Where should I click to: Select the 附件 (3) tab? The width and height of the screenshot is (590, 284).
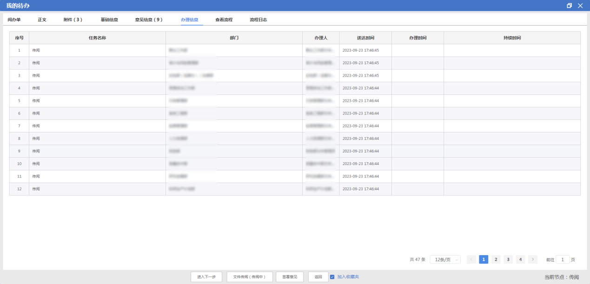[73, 20]
